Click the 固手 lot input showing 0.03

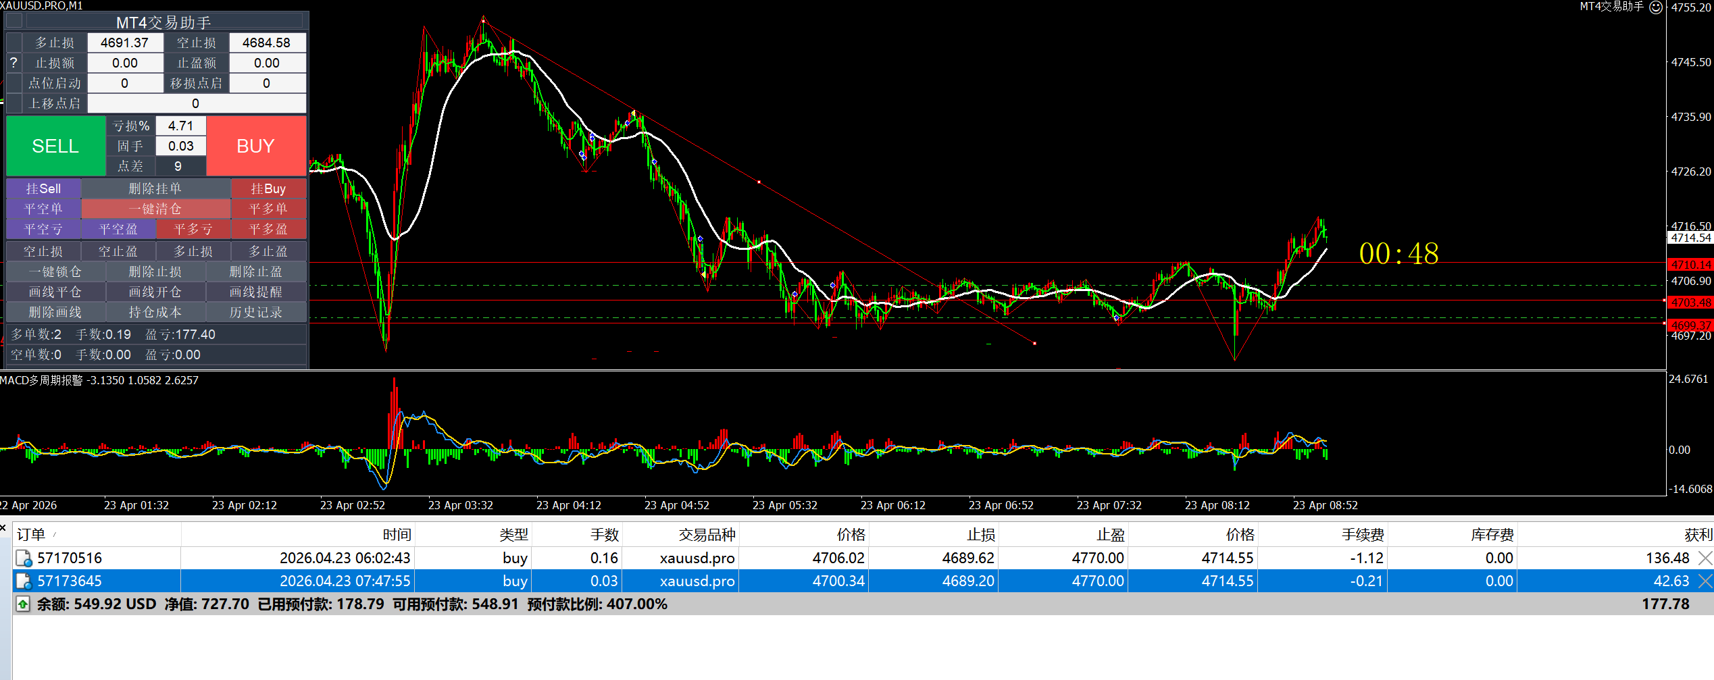[x=181, y=146]
